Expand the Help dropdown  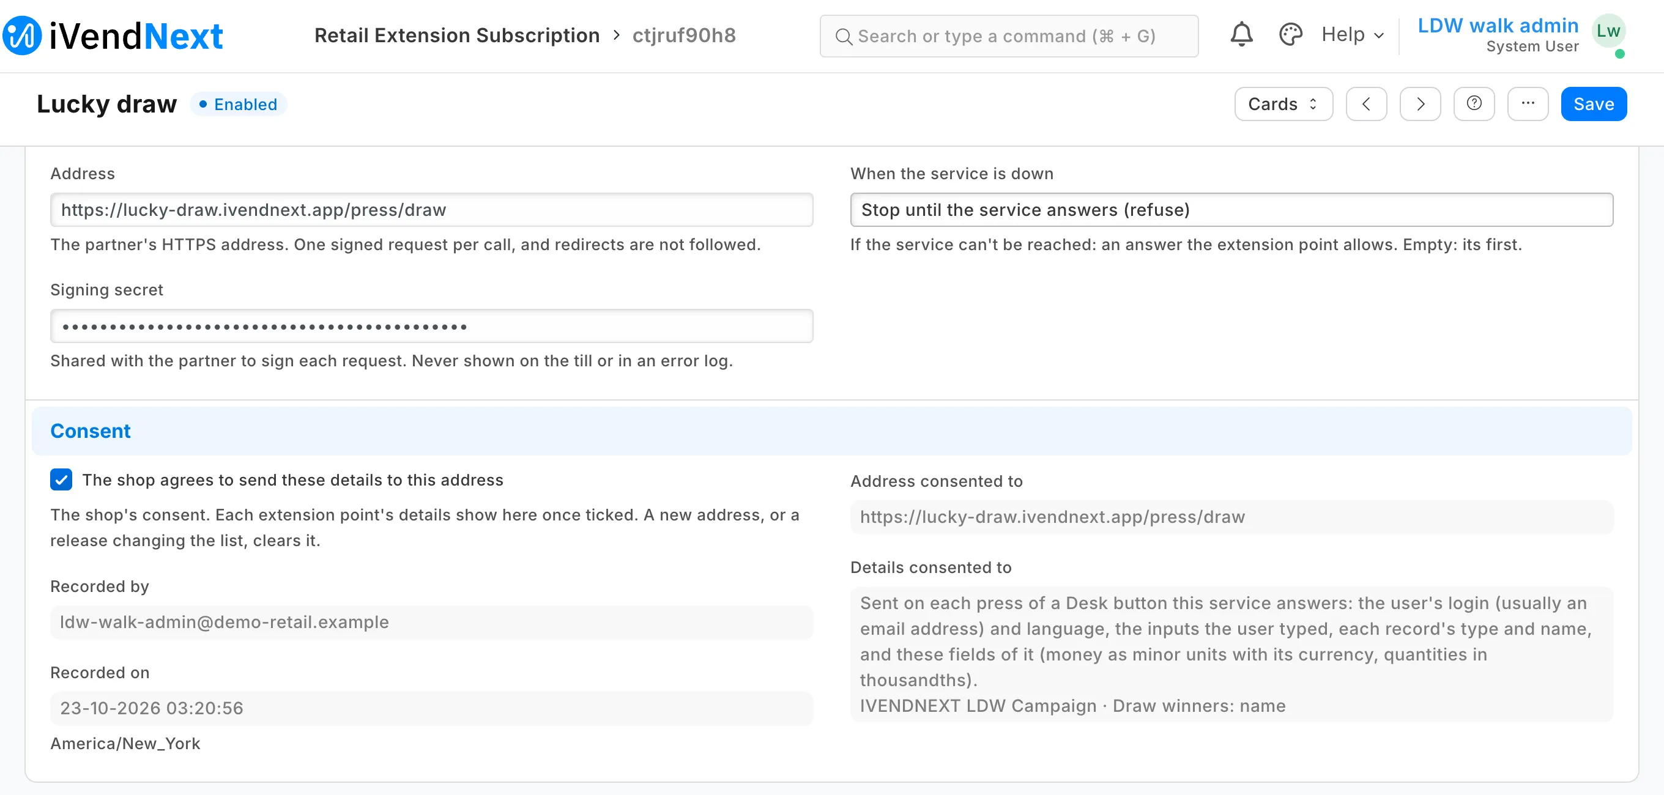(x=1352, y=35)
